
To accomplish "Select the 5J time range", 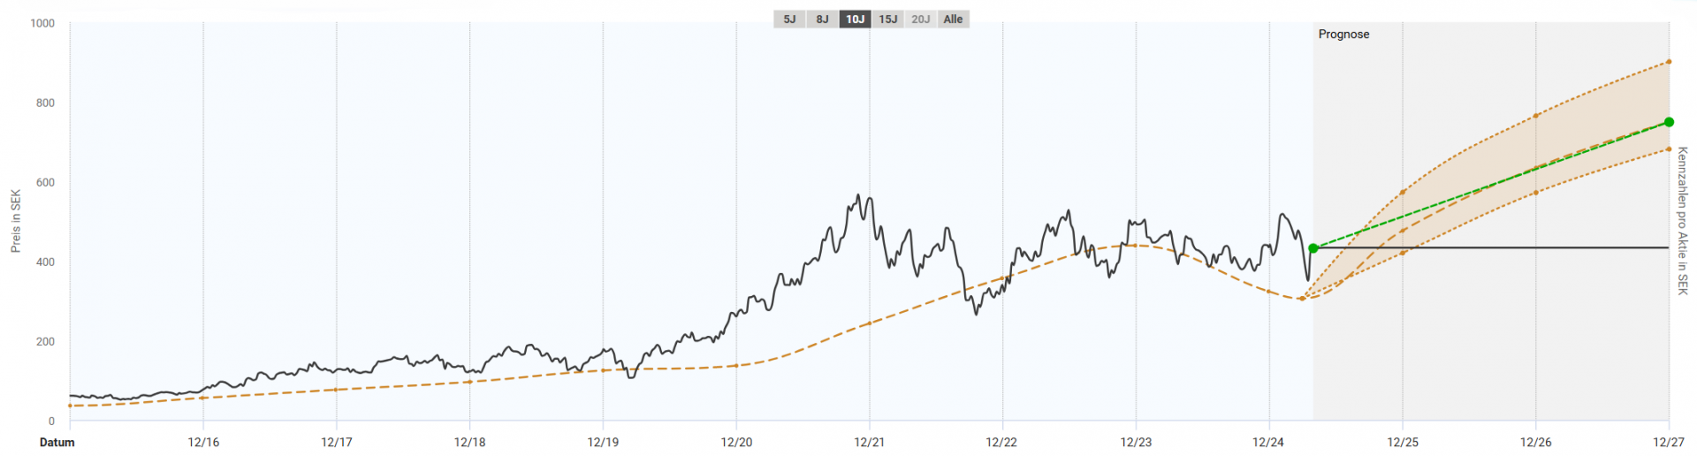I will [789, 19].
